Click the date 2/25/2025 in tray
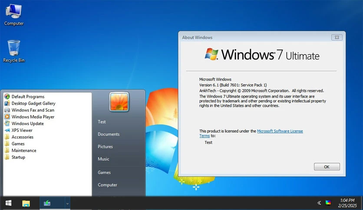 click(x=347, y=206)
